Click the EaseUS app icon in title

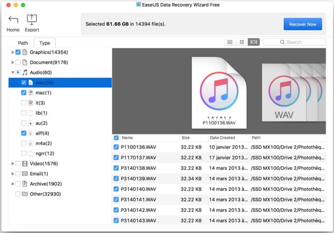(138, 4)
